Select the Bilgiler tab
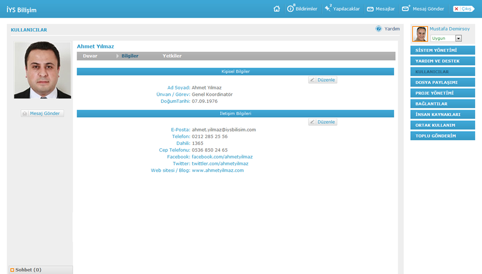 pos(130,56)
